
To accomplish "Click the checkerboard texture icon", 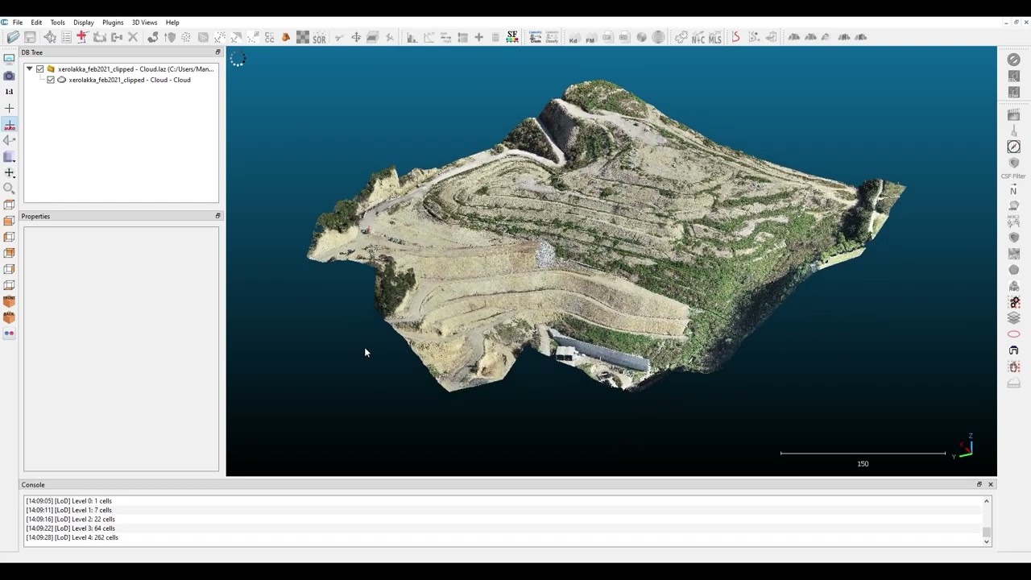I will (x=302, y=37).
